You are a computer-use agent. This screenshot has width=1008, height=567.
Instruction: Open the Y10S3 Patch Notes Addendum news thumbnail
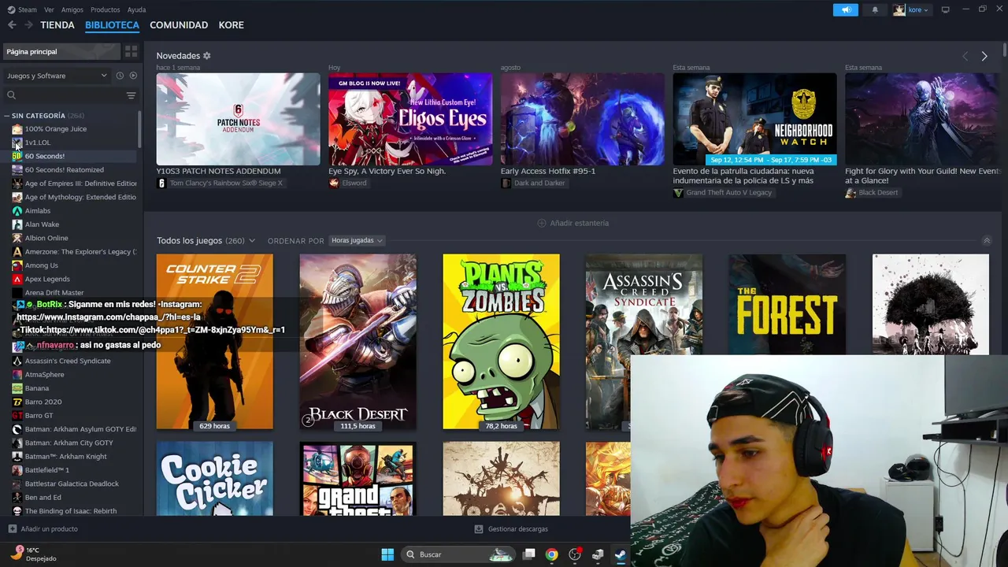(238, 119)
